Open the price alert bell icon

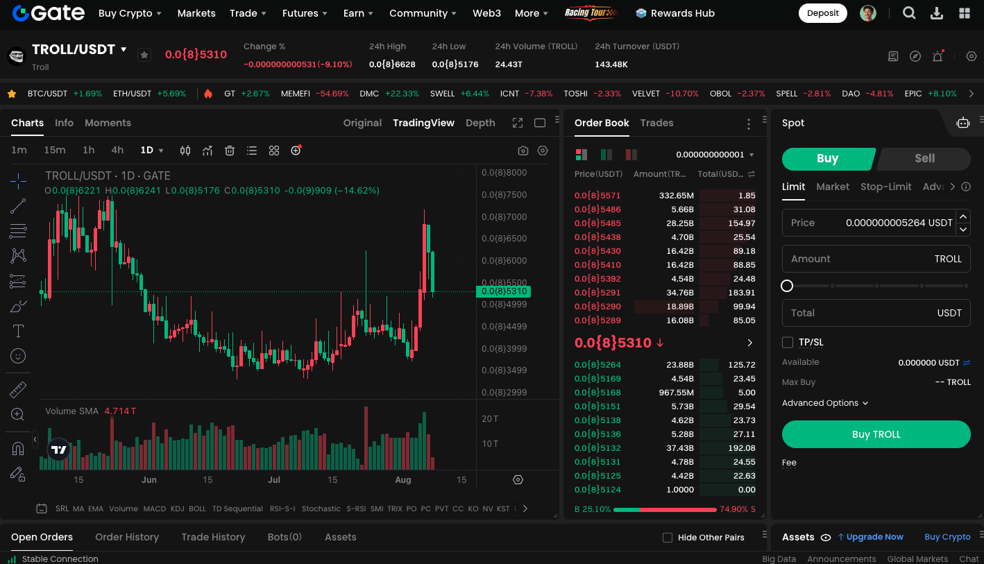pos(938,56)
